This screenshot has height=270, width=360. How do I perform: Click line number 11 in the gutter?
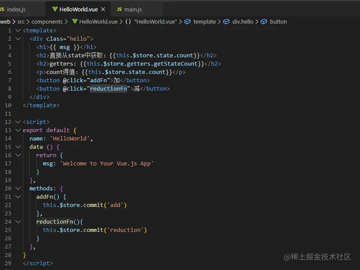coord(8,114)
